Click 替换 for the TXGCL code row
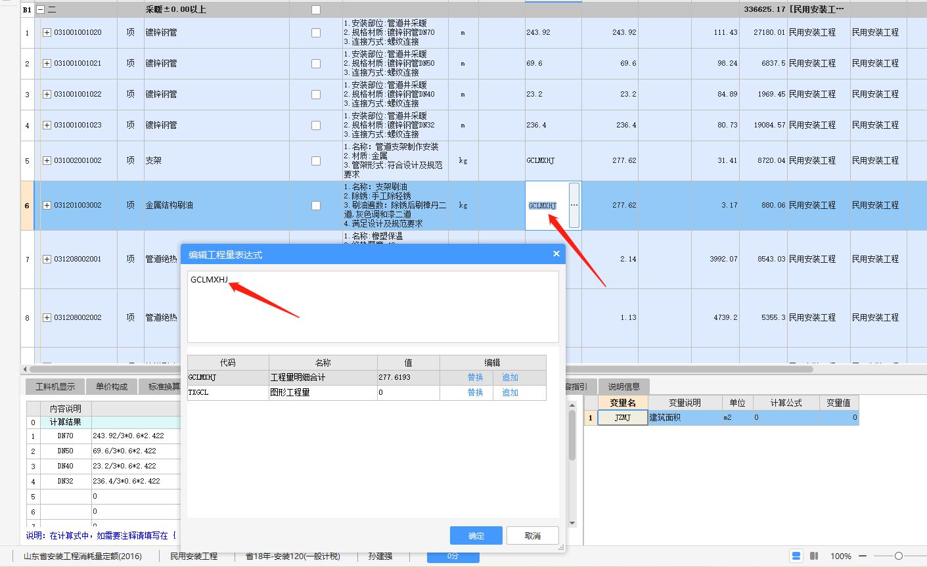 (x=475, y=393)
